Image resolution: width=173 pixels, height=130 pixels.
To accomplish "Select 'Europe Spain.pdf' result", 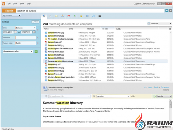I will (x=55, y=42).
